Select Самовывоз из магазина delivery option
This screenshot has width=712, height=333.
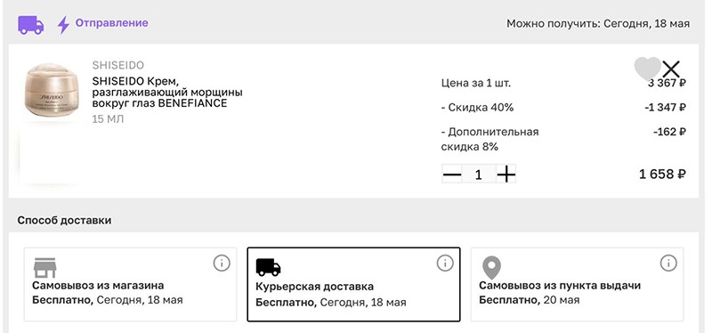pos(130,284)
